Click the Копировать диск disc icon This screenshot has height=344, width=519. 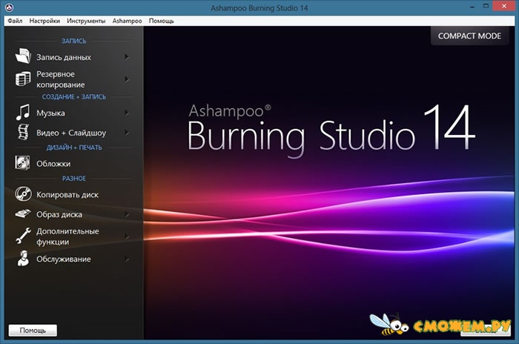pos(23,194)
